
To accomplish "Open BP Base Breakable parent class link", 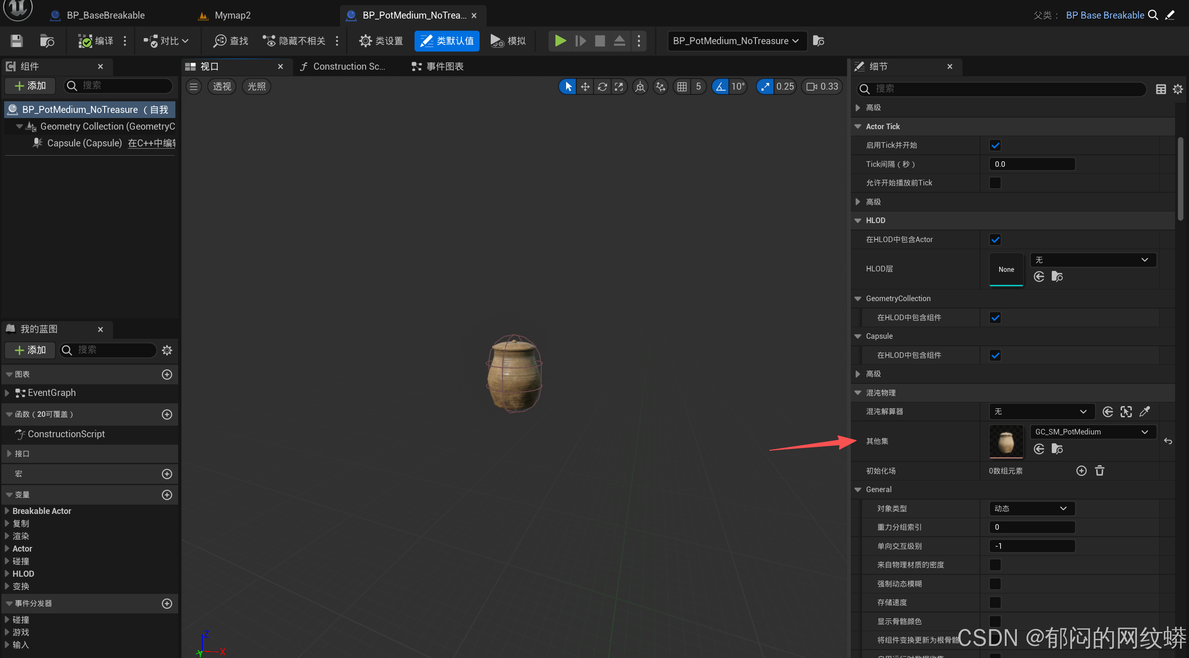I will (x=1105, y=15).
